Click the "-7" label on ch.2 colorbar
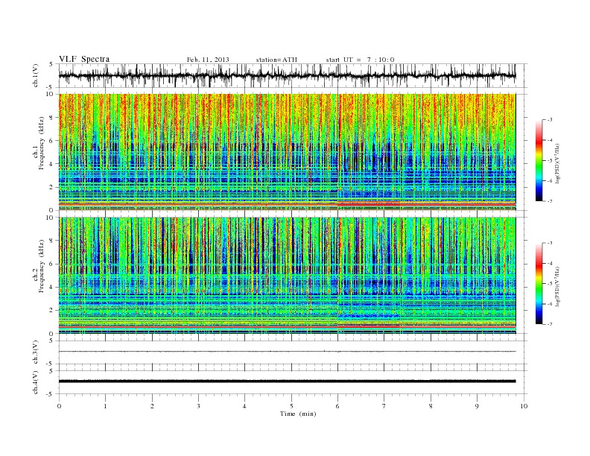This screenshot has height=456, width=590. (x=549, y=324)
